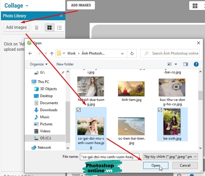Switch Photo Library to list view
The height and width of the screenshot is (176, 205).
59,28
